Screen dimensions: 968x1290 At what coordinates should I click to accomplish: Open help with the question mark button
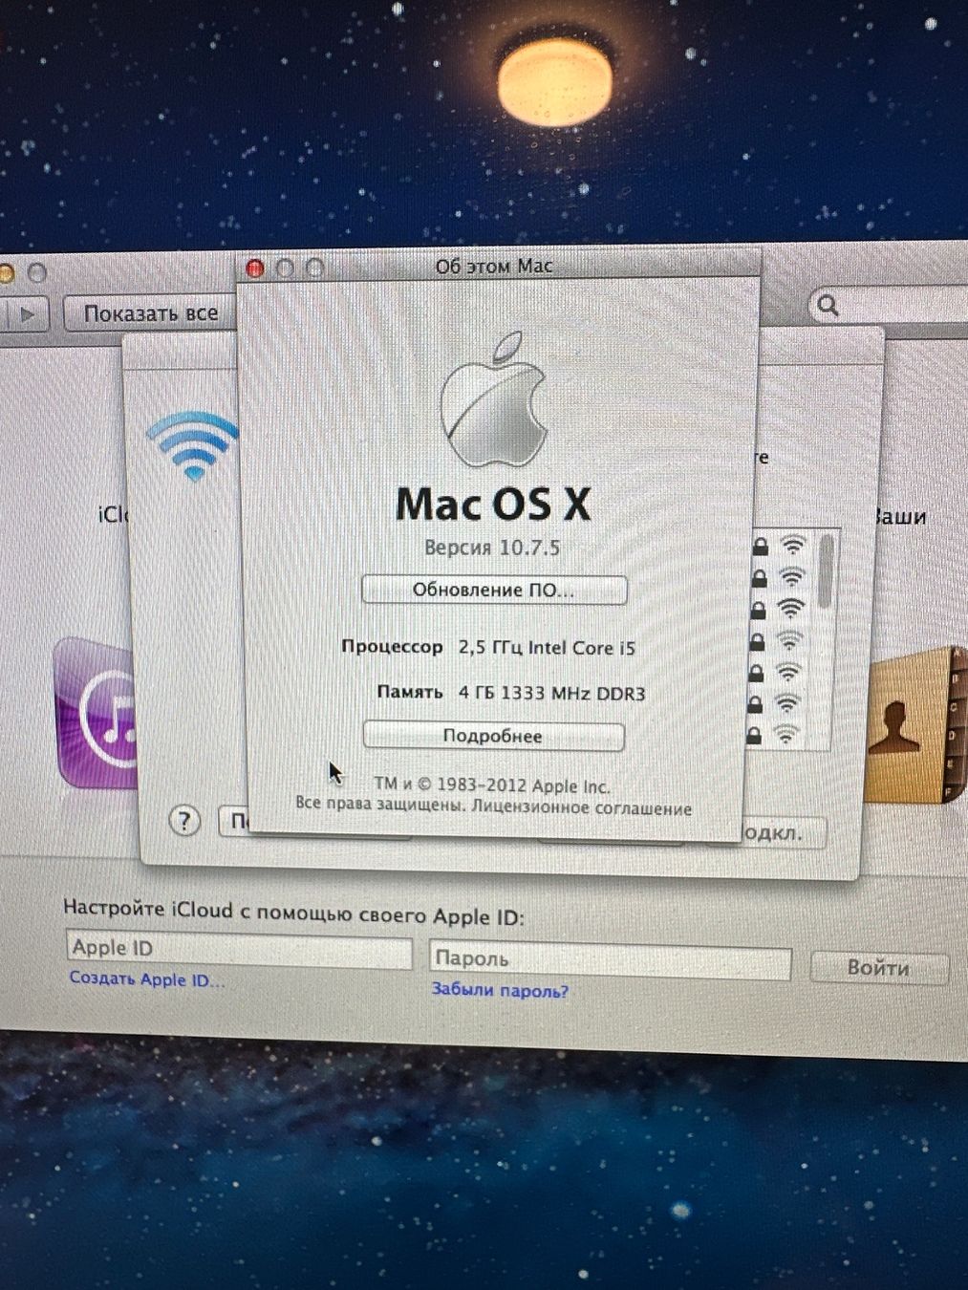[184, 821]
